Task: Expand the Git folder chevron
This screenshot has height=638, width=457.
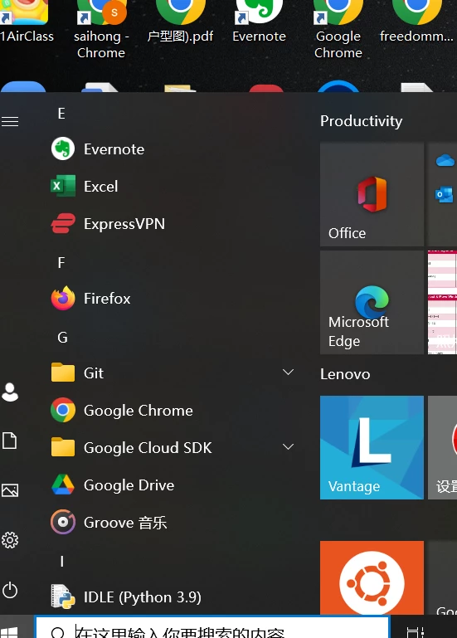Action: click(x=288, y=372)
